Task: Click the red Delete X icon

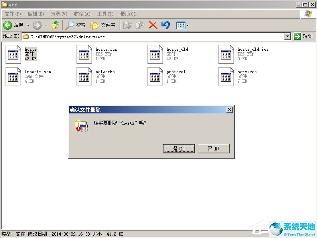Action: click(153, 25)
